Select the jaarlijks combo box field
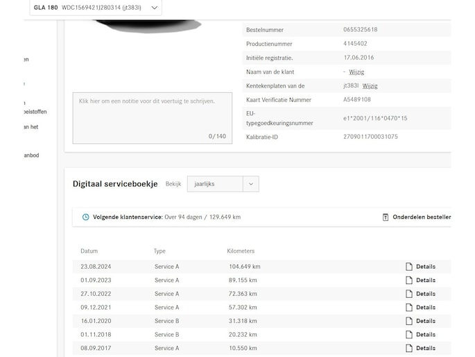475x357 pixels. pyautogui.click(x=223, y=184)
